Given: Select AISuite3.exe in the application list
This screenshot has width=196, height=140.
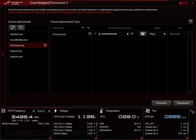Looking at the screenshot, I should [x=28, y=34].
